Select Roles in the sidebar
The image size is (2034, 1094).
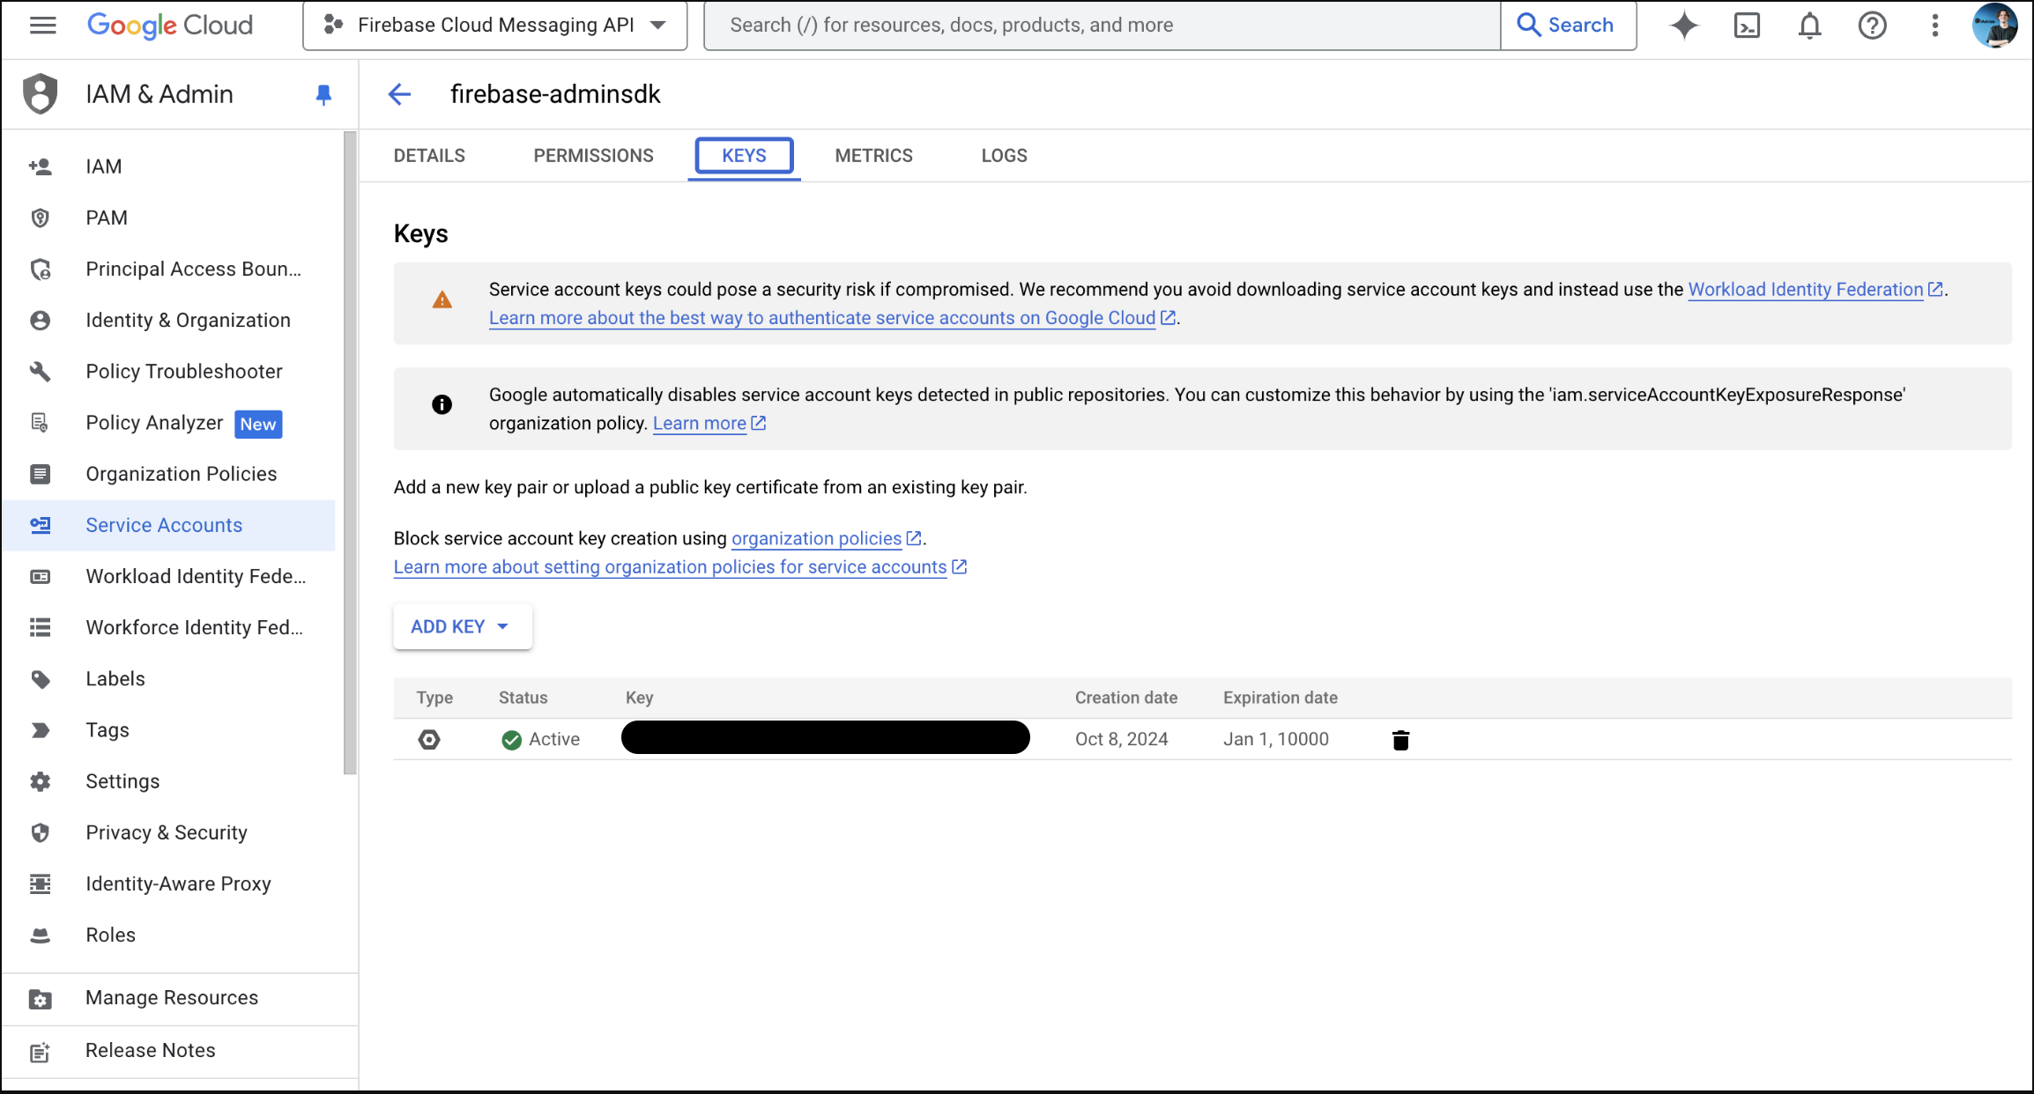click(110, 935)
